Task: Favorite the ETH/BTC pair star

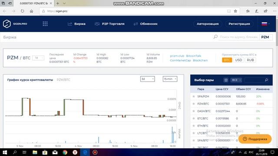Action: coord(194,126)
